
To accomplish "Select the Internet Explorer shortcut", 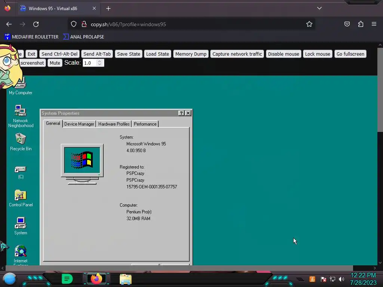I will pyautogui.click(x=21, y=255).
